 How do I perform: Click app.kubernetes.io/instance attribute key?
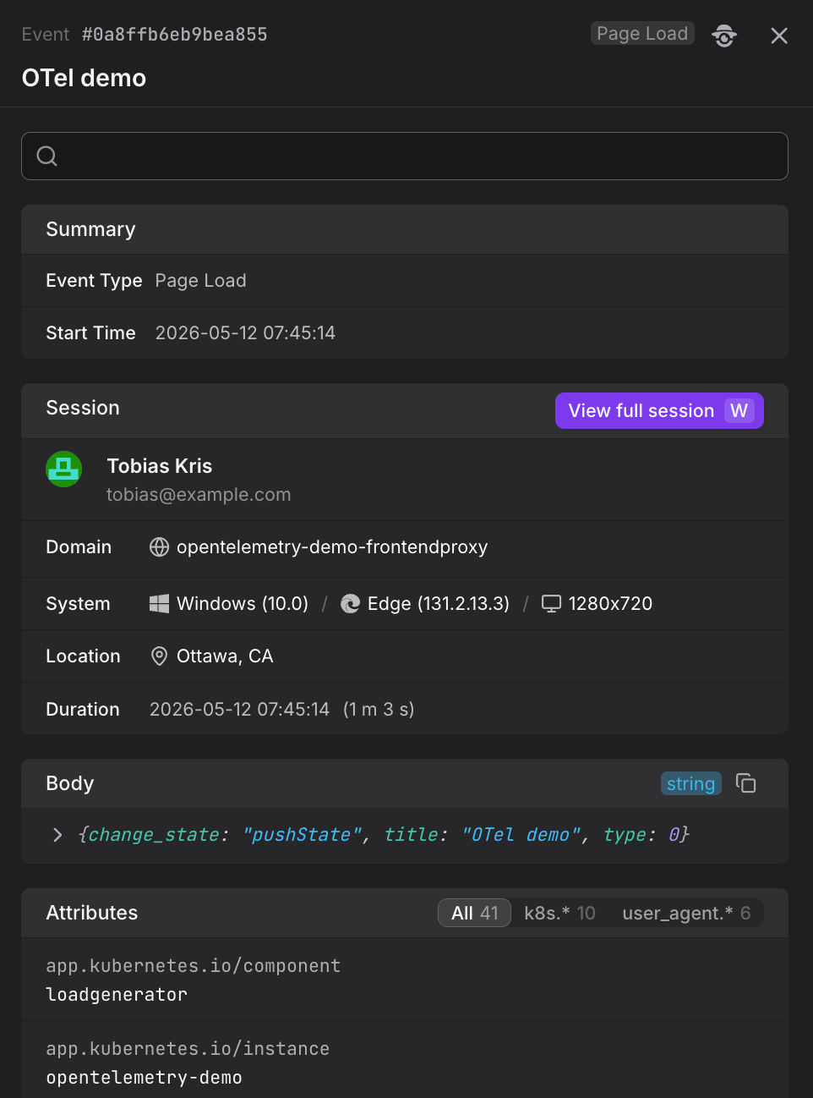(x=188, y=1049)
